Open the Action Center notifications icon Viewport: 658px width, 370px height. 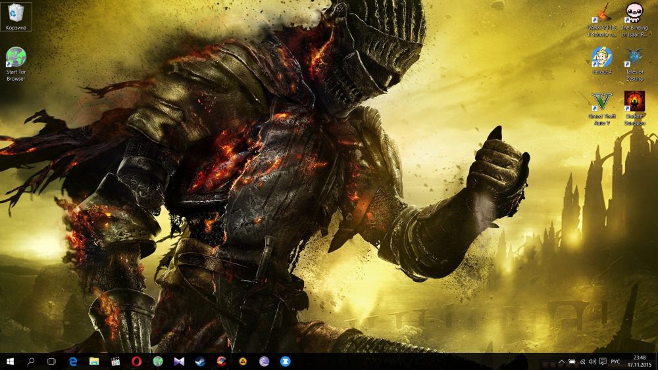coord(603,361)
